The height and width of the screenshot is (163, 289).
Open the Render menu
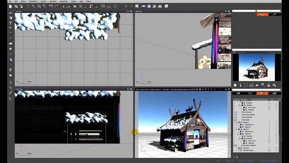point(43,1)
